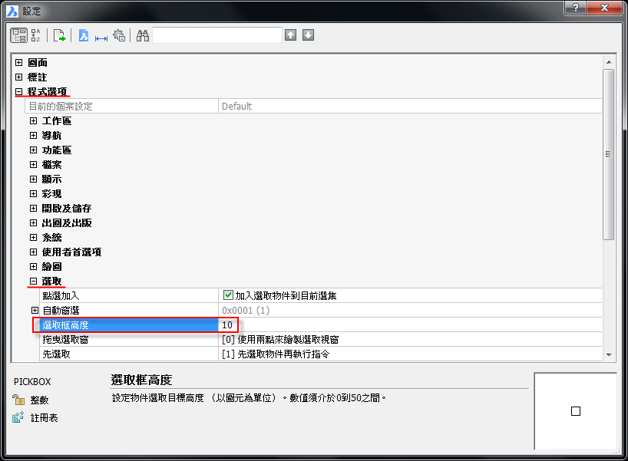Viewport: 628px width, 461px height.
Task: Click the 拖曳選取窗 value [0] 使用兩點來繪製選取視窗
Action: (280, 339)
